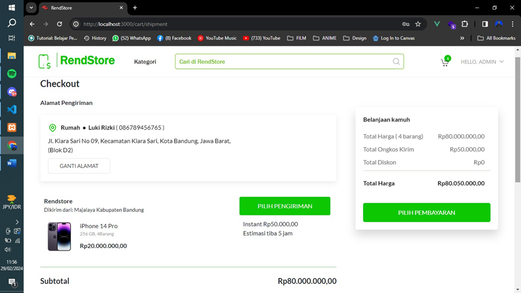Expand hidden system tray icons

click(x=17, y=222)
